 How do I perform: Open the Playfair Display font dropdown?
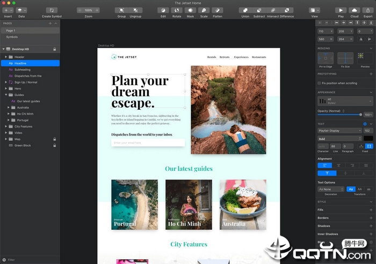339,131
